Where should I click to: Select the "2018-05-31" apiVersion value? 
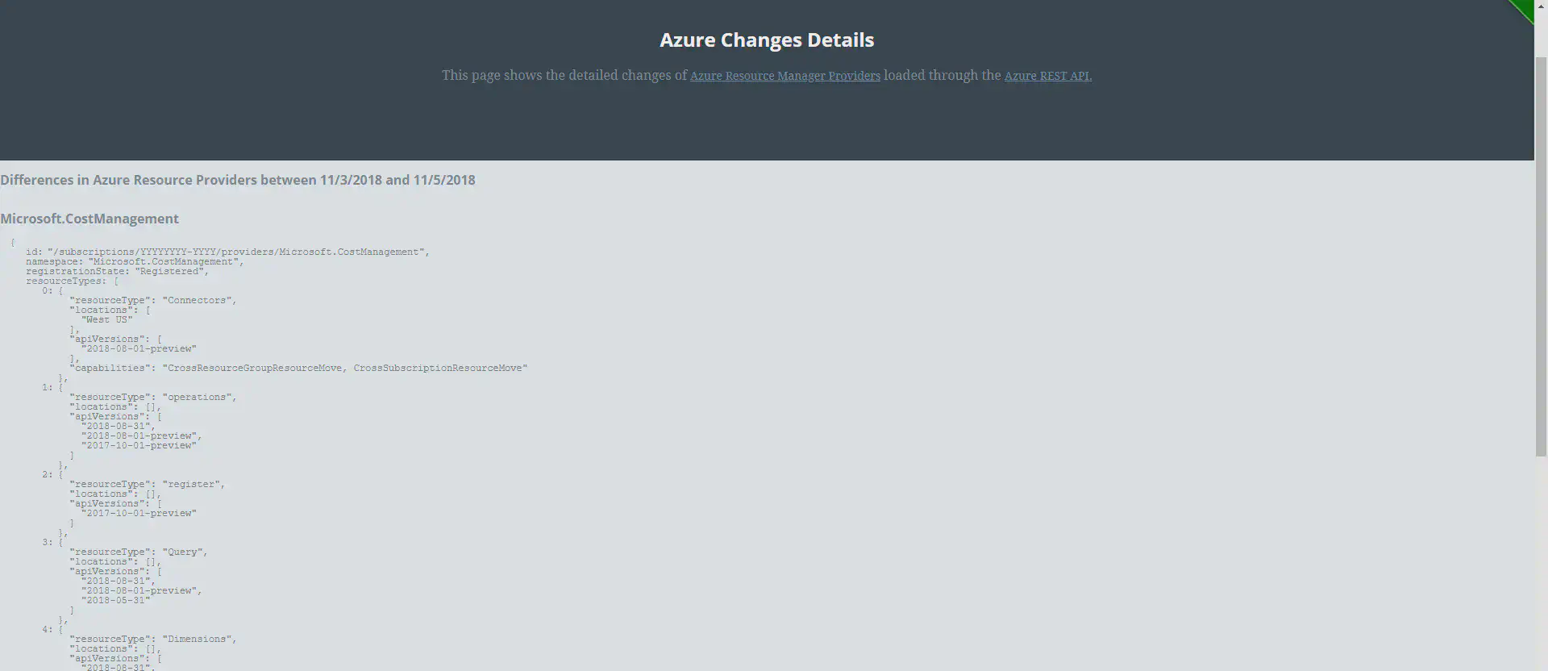[115, 601]
